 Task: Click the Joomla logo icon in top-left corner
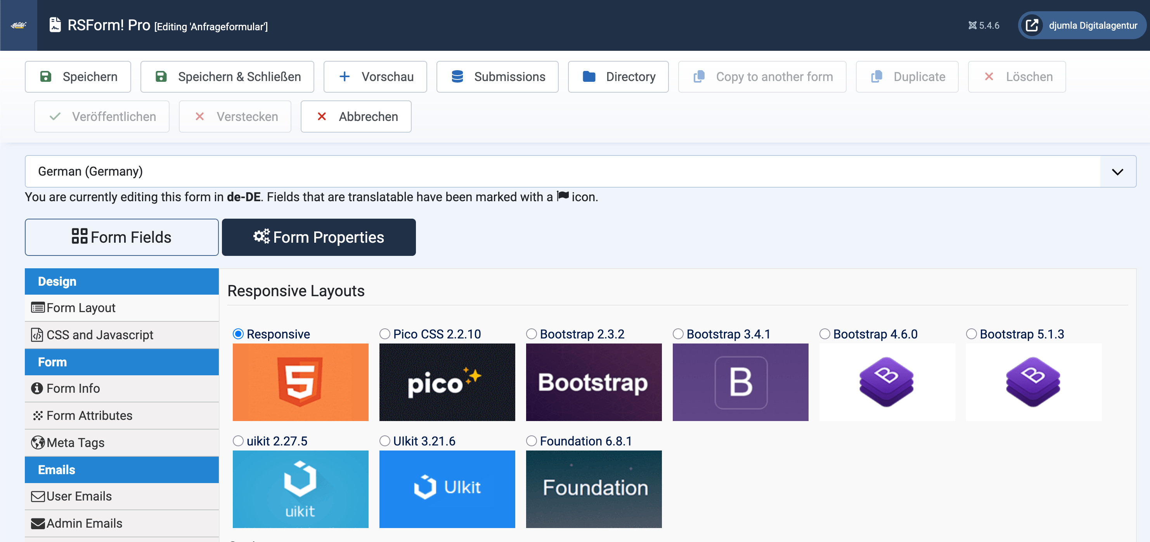pyautogui.click(x=18, y=25)
